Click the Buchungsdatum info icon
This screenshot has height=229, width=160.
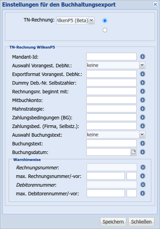pyautogui.click(x=143, y=152)
